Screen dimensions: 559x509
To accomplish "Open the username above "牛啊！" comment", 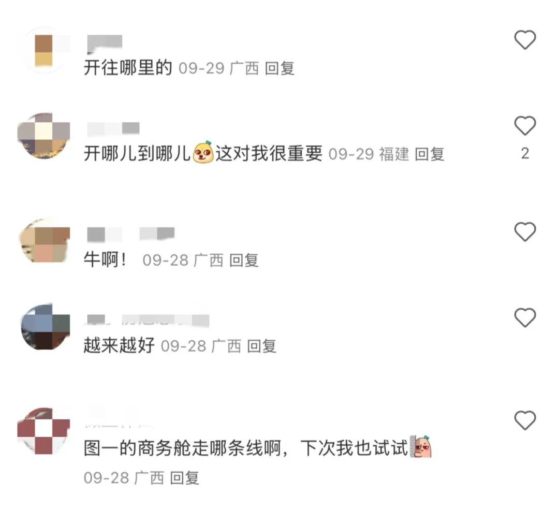I will coord(131,234).
